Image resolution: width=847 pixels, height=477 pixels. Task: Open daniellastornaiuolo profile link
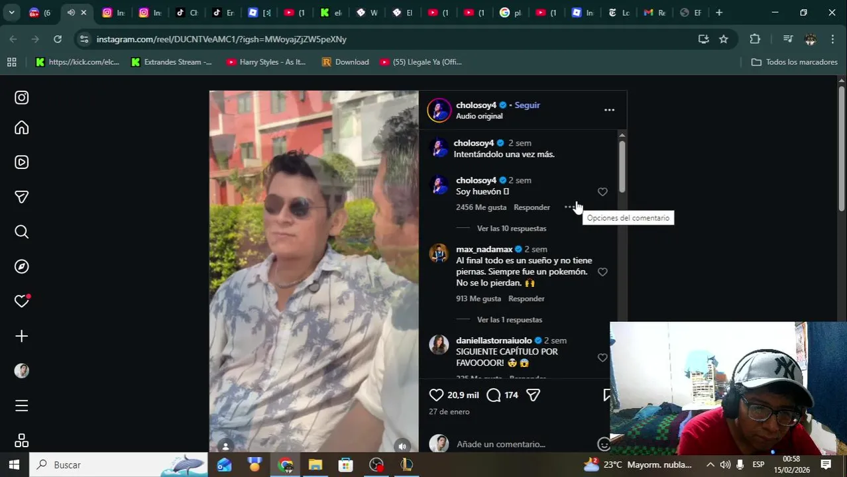[x=494, y=341]
